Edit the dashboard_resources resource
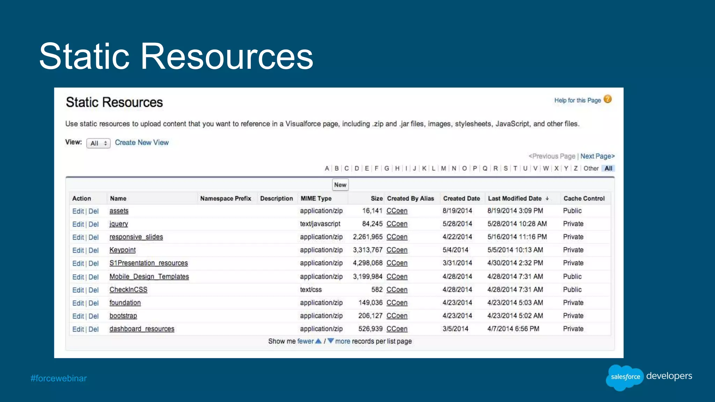This screenshot has height=402, width=715. tap(78, 329)
